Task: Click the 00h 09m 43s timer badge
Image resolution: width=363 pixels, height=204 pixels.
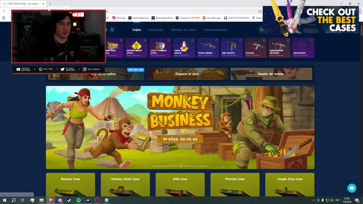Action: pos(136,70)
